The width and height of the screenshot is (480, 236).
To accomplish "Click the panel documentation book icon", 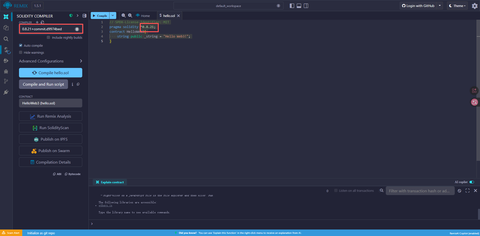I will coord(84,16).
